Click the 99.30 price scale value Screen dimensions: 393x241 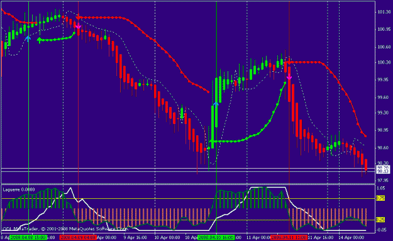384,113
